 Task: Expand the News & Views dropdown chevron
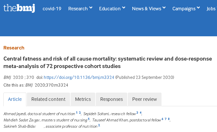click(x=164, y=8)
